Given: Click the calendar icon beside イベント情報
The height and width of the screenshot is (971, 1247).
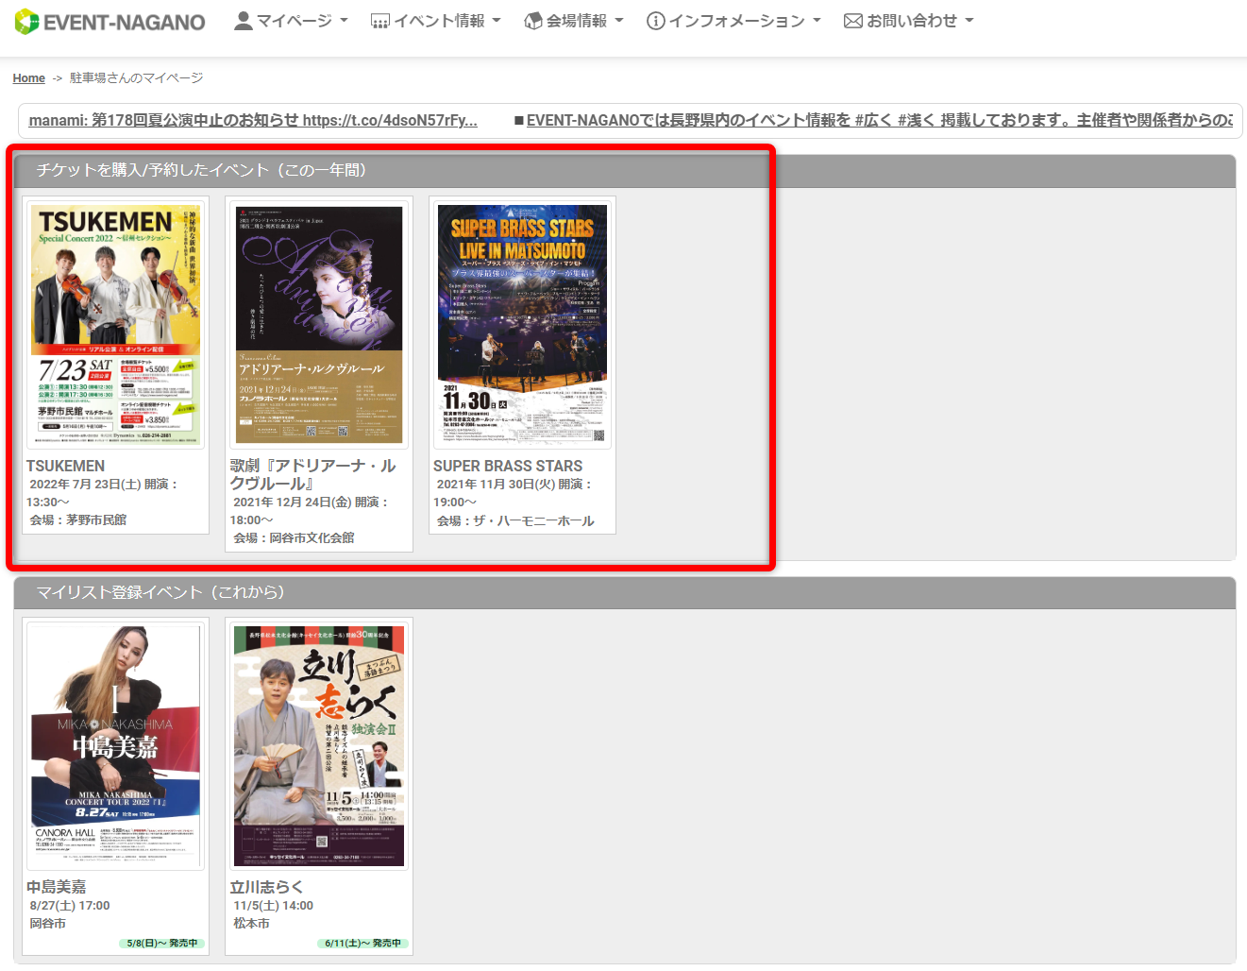Looking at the screenshot, I should click(x=380, y=21).
